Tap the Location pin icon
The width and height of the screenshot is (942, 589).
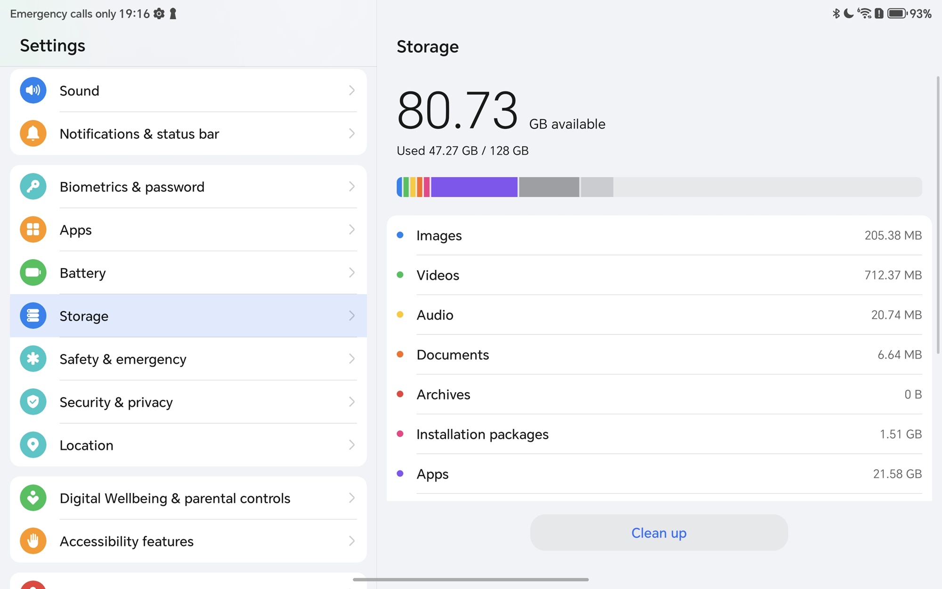(x=33, y=445)
